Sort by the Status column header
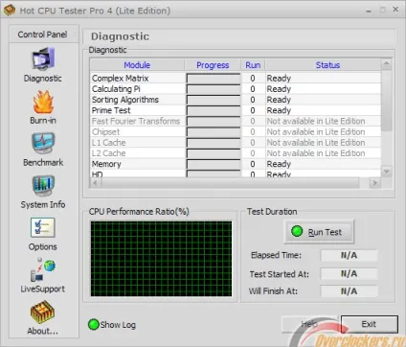This screenshot has height=347, width=406. [x=323, y=65]
